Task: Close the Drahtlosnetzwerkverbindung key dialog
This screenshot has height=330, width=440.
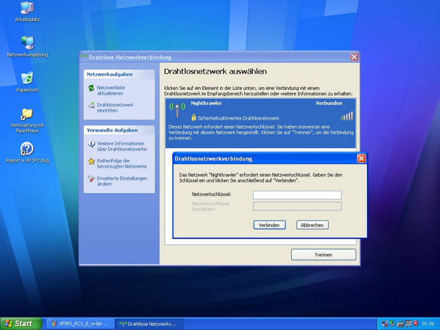Action: pyautogui.click(x=361, y=159)
